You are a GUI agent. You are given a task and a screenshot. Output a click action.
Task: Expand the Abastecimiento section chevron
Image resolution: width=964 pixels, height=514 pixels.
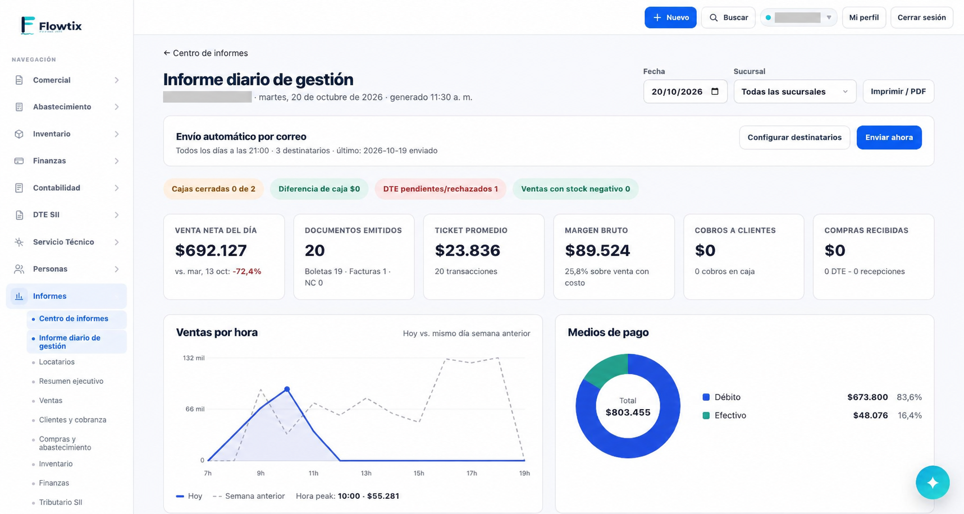(x=117, y=107)
